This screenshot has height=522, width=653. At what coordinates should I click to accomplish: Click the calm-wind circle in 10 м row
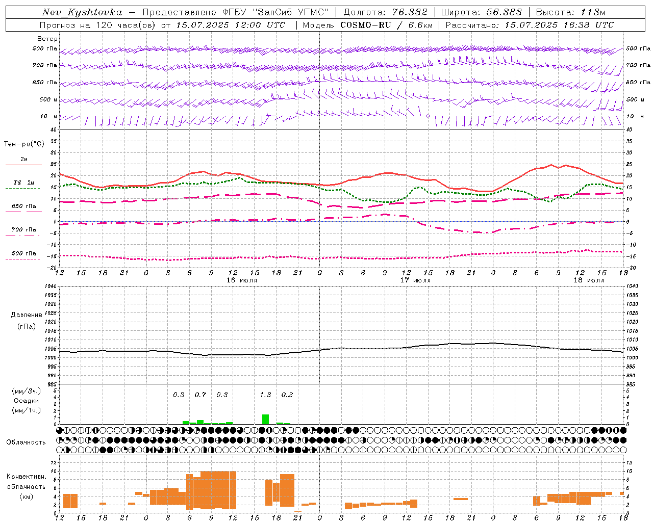pyautogui.click(x=428, y=116)
